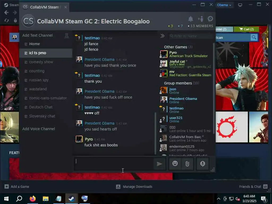Image resolution: width=272 pixels, height=204 pixels.
Task: Open group chat notification bell settings
Action: 191,19
